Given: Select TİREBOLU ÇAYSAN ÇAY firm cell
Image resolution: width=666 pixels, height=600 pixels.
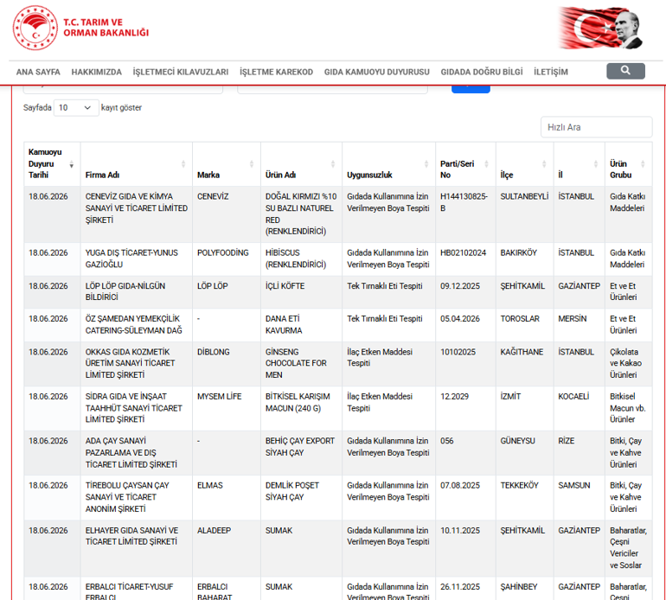Looking at the screenshot, I should tap(137, 497).
